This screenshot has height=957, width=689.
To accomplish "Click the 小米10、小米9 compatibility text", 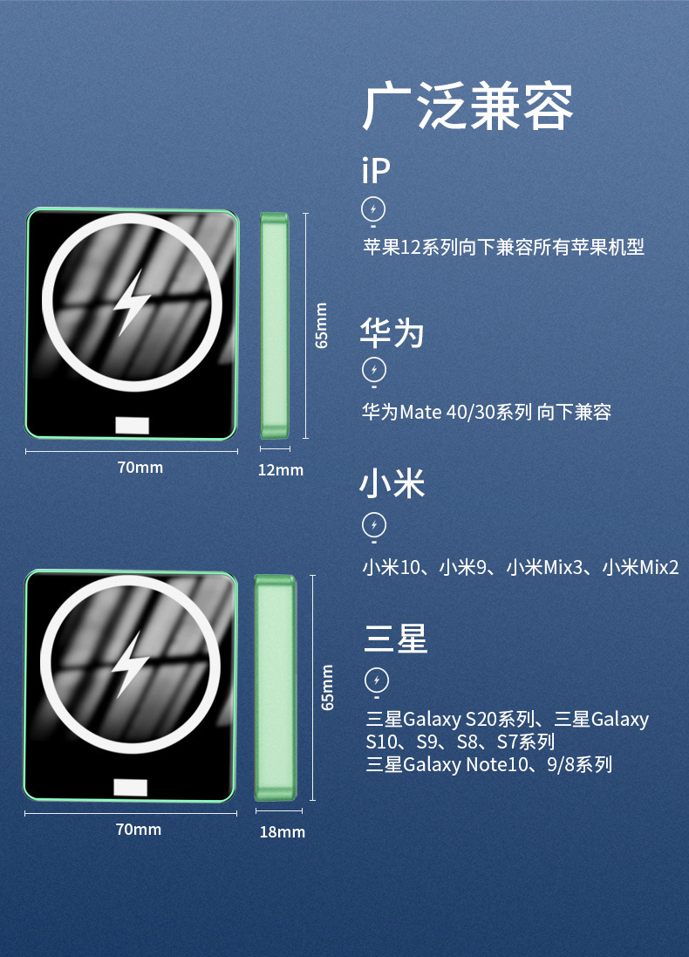I will click(521, 568).
